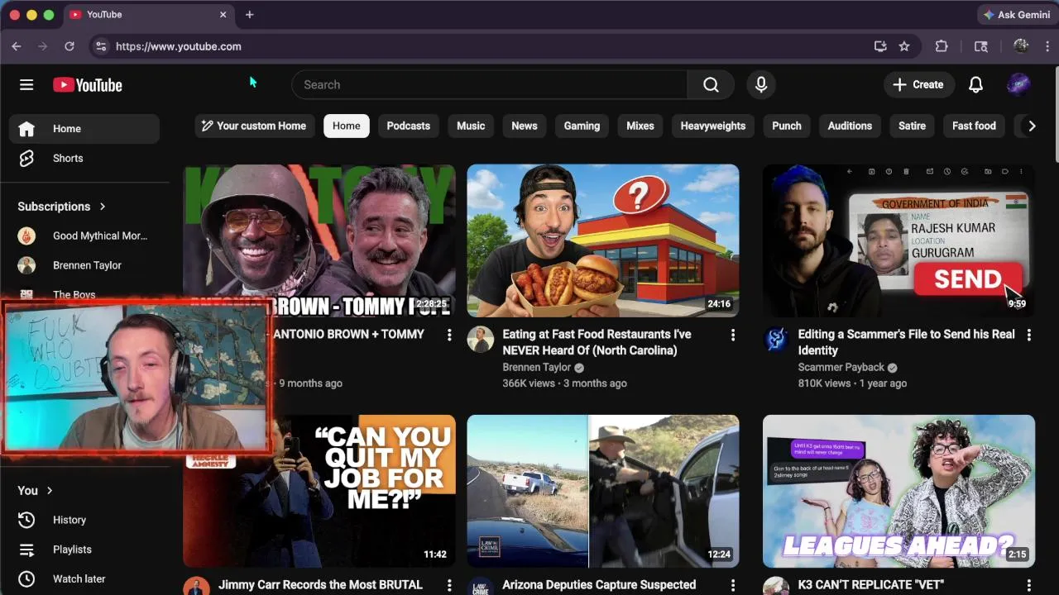Screen dimensions: 1059x595
Task: Open History in sidebar
Action: tap(84, 520)
